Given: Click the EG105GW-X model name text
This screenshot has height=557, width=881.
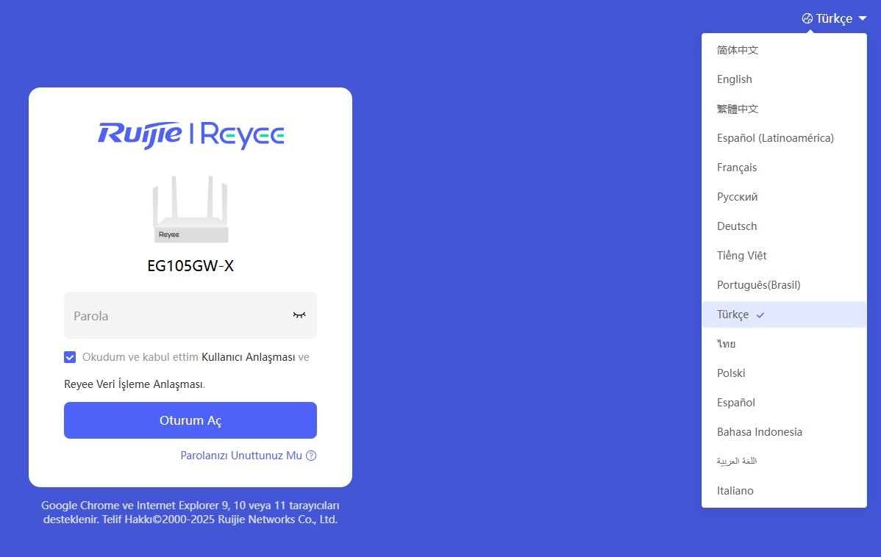Looking at the screenshot, I should pos(190,265).
